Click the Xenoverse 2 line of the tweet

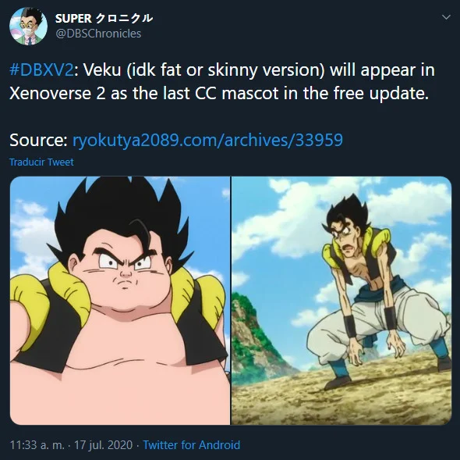219,94
